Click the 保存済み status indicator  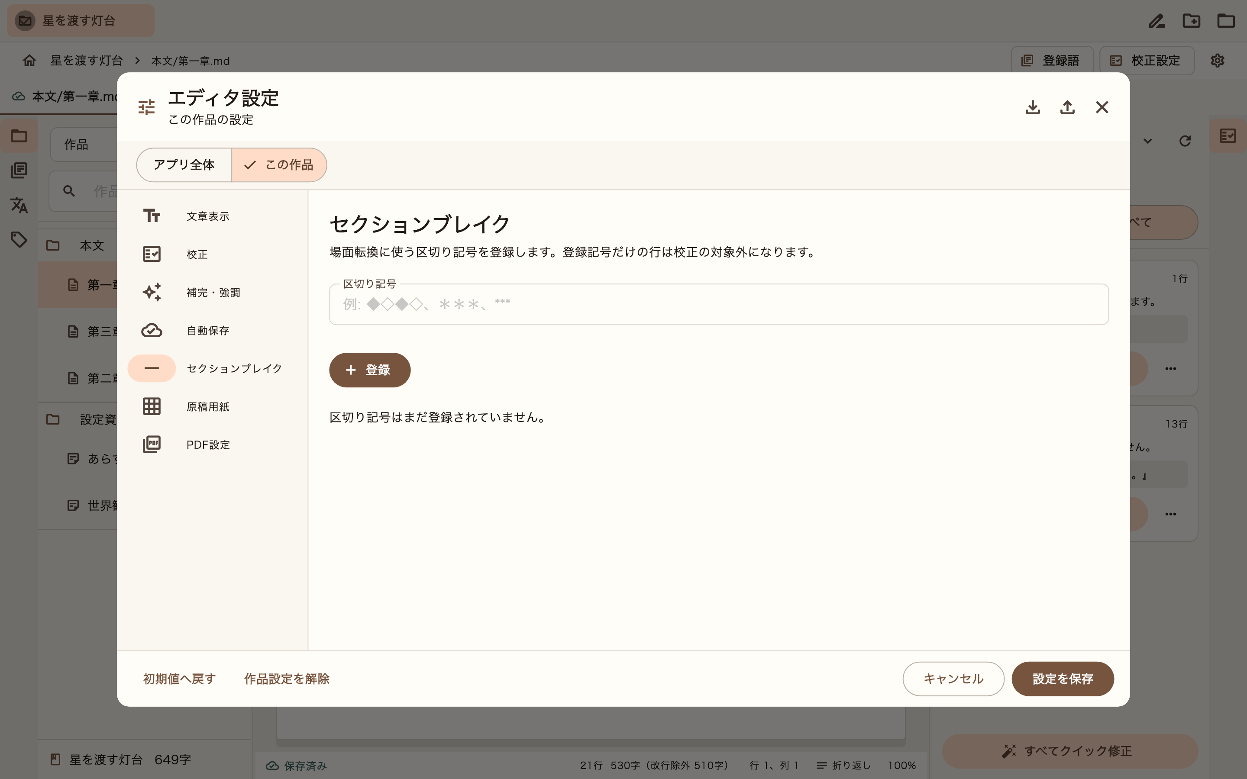pyautogui.click(x=296, y=766)
